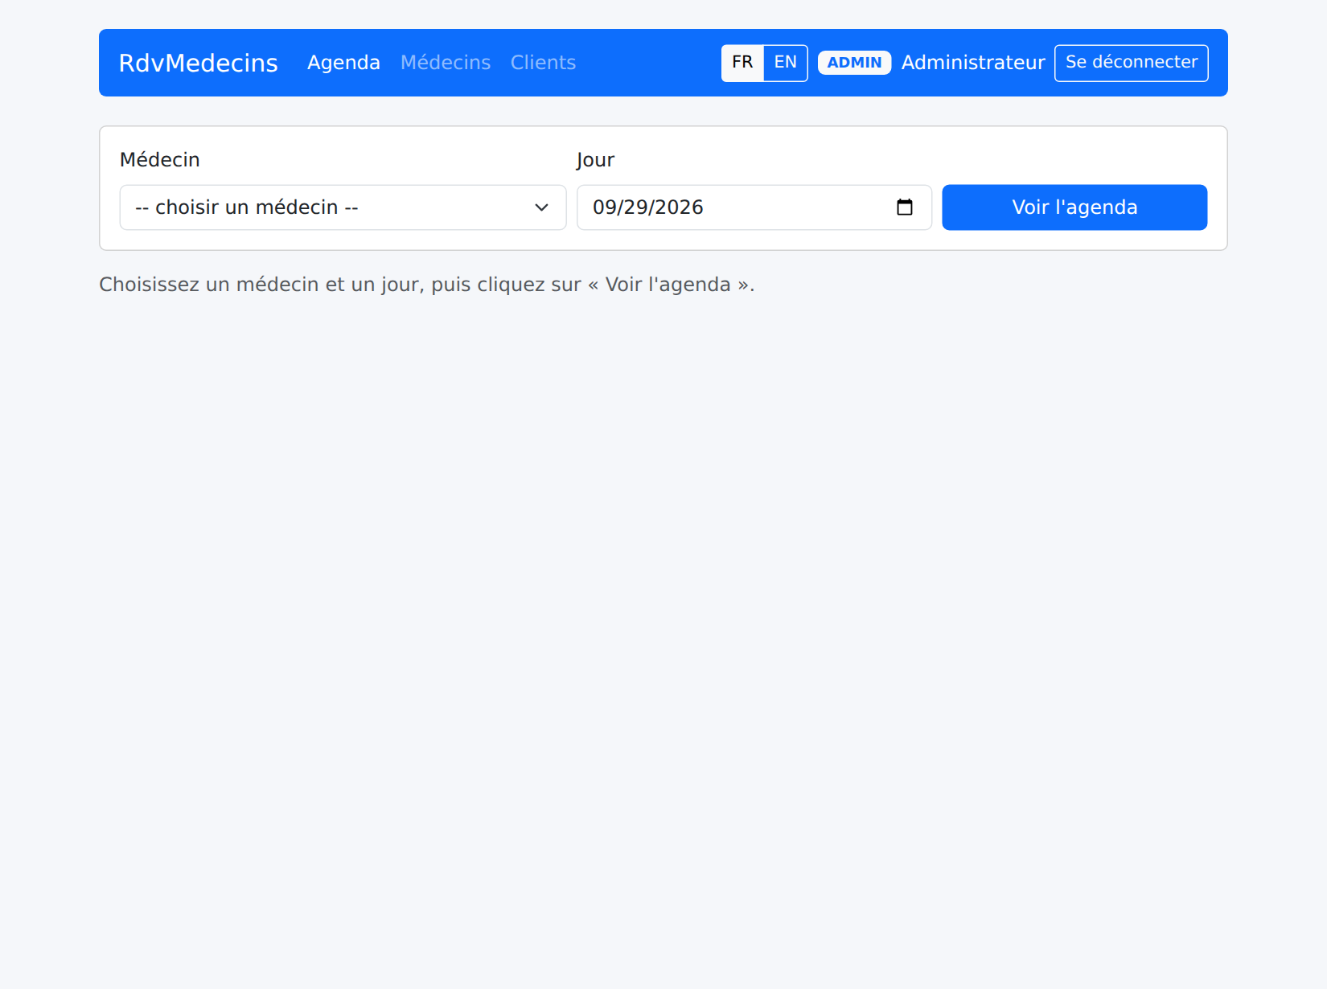Open the Agenda navigation item
1327x989 pixels.
click(x=343, y=63)
